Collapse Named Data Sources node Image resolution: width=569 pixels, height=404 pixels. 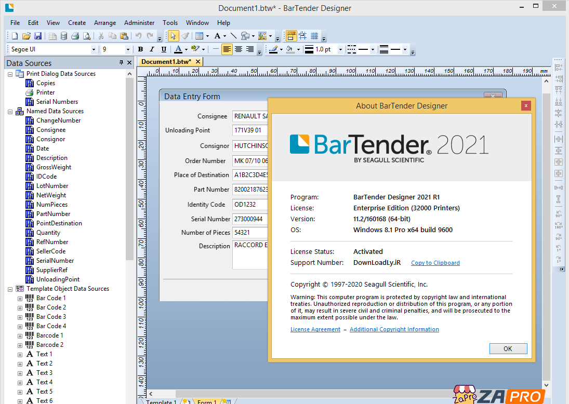pos(10,112)
